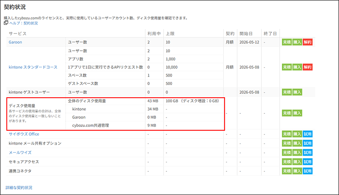
Task: Click 購入 in the ディスク使用量 row
Action: pyautogui.click(x=297, y=113)
